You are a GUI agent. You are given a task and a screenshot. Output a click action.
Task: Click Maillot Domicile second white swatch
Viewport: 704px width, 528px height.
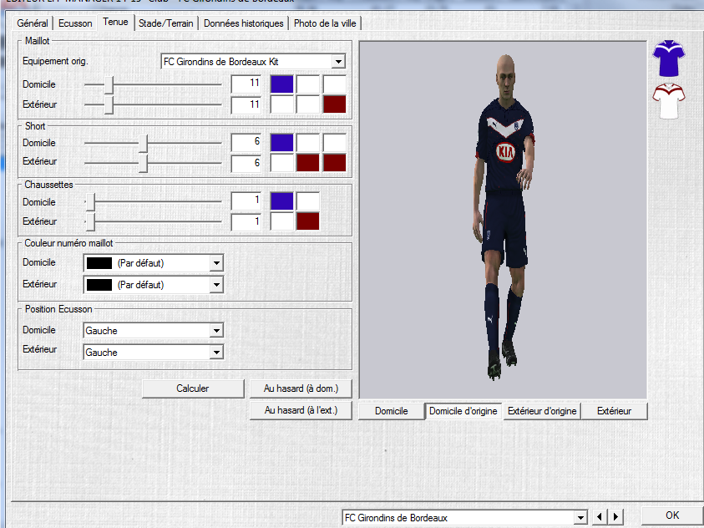(x=308, y=84)
